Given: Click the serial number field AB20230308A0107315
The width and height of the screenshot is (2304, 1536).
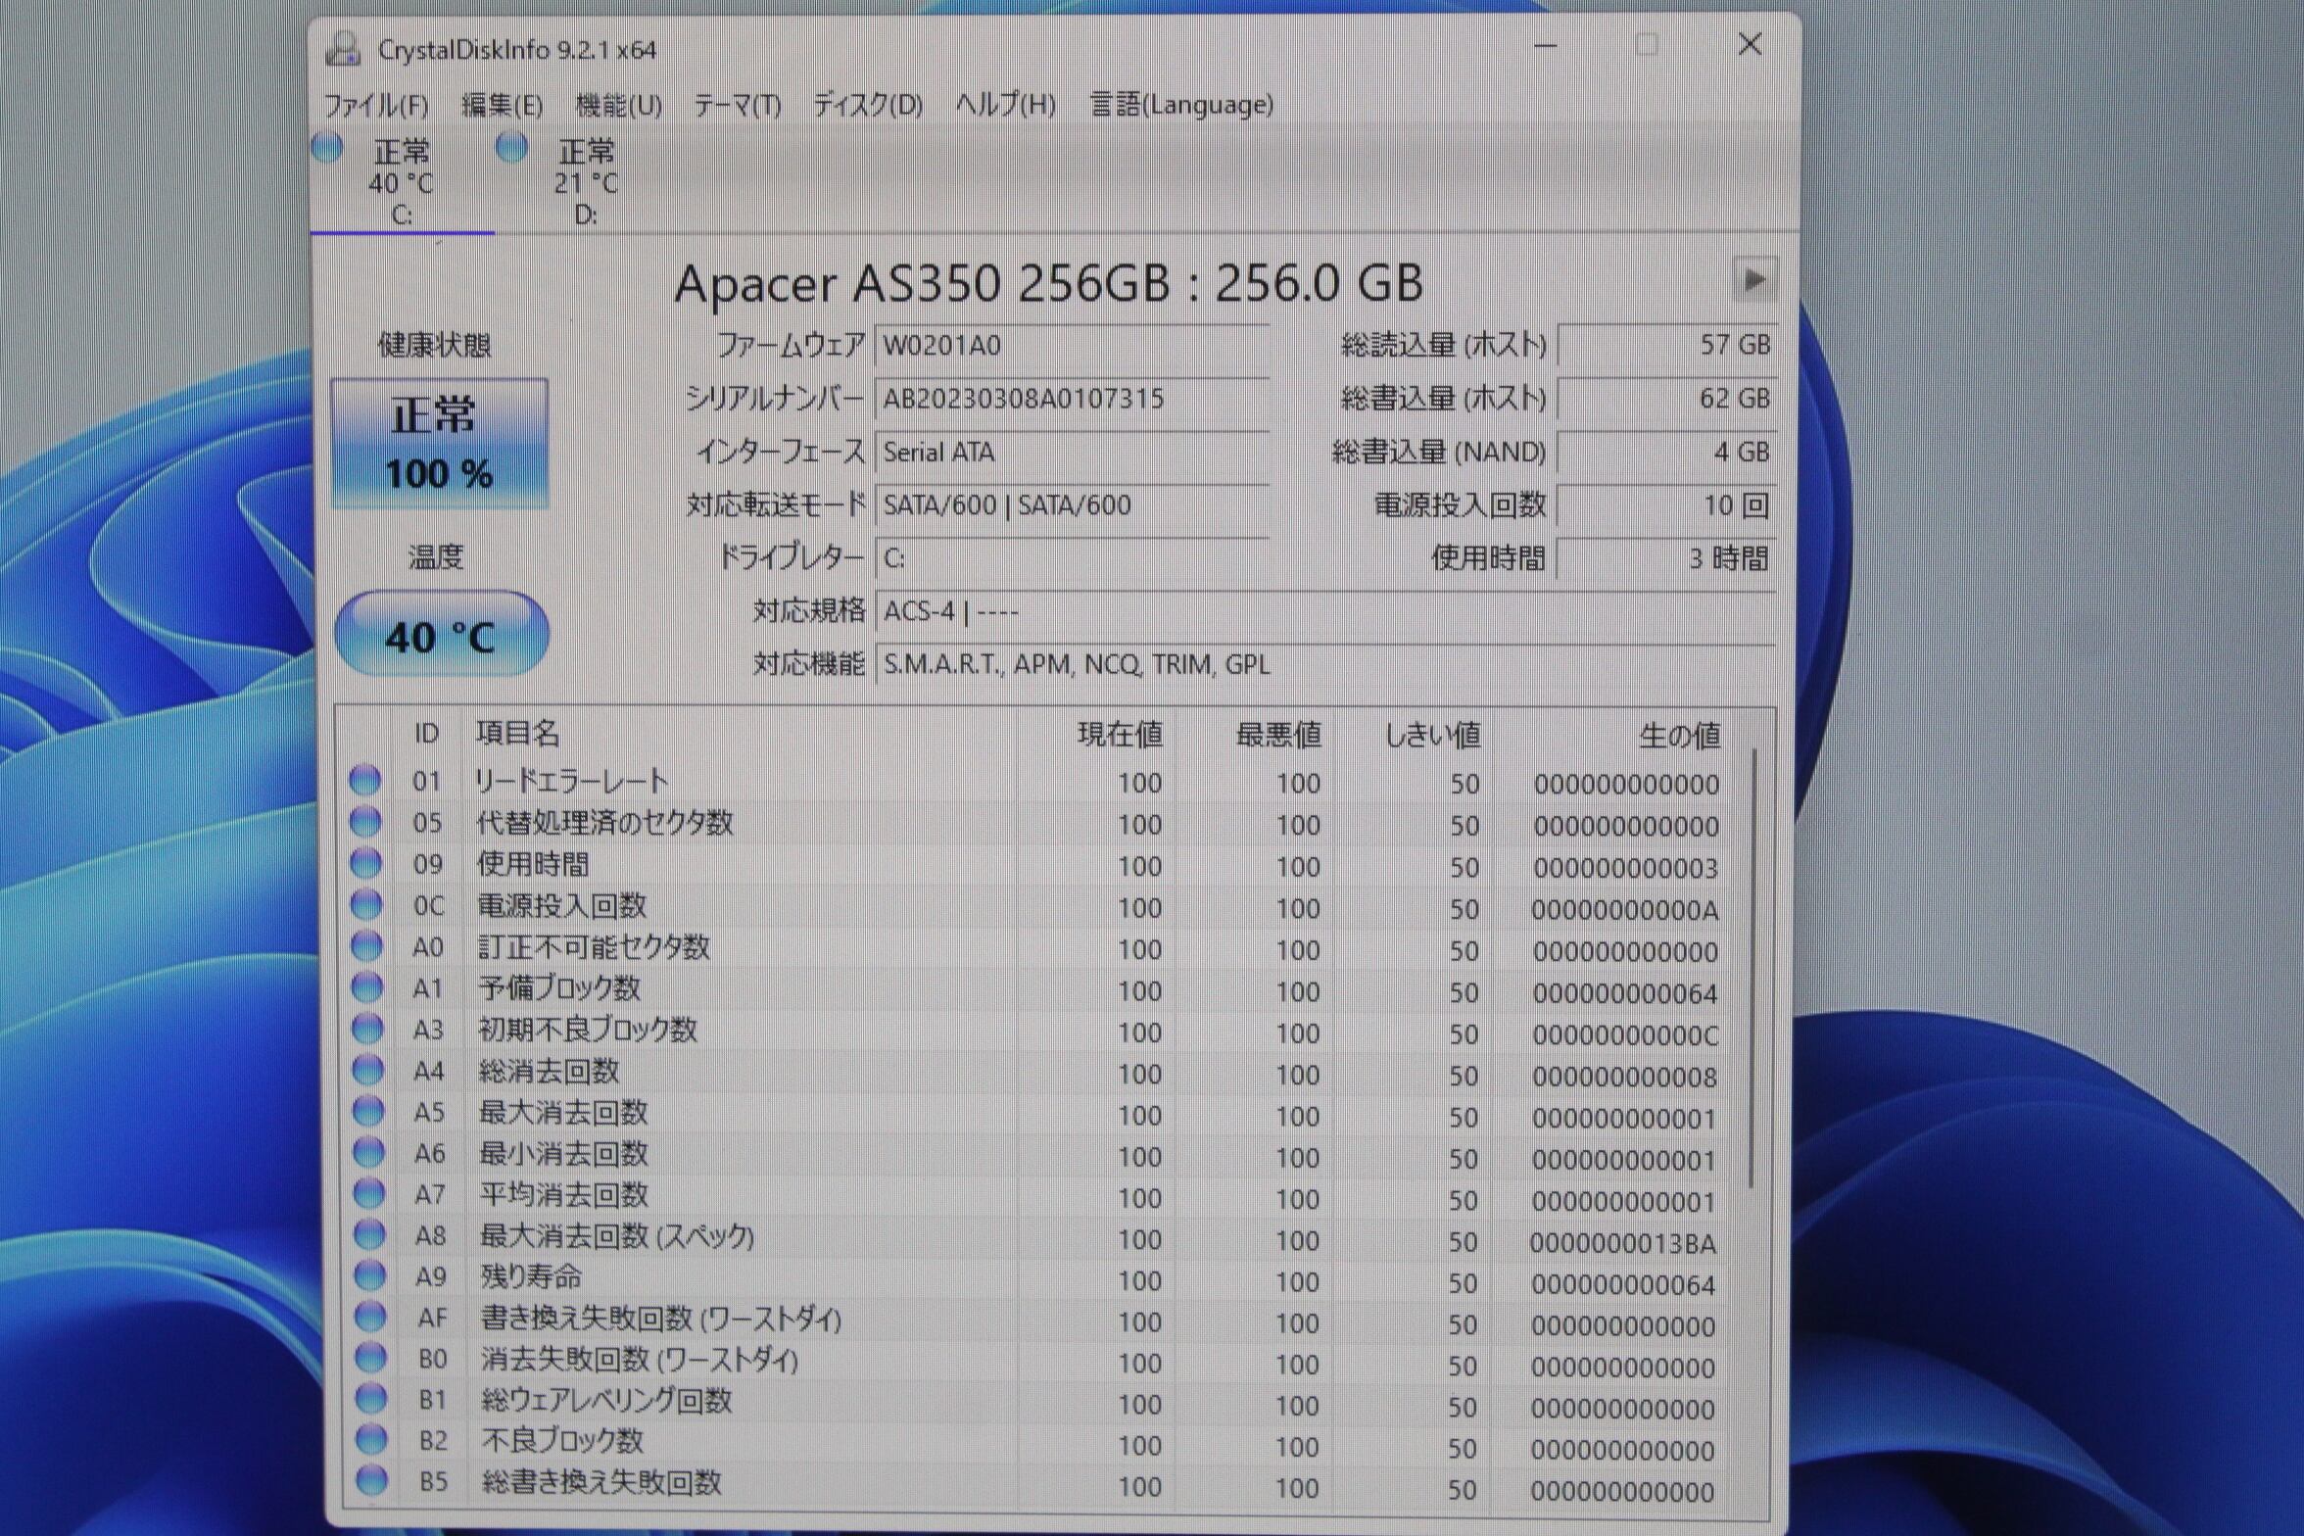Looking at the screenshot, I should [1072, 398].
